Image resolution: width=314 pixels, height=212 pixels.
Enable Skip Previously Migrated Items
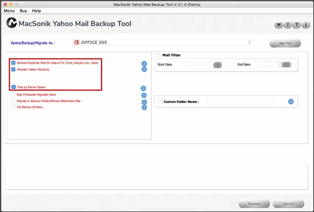click(x=13, y=94)
